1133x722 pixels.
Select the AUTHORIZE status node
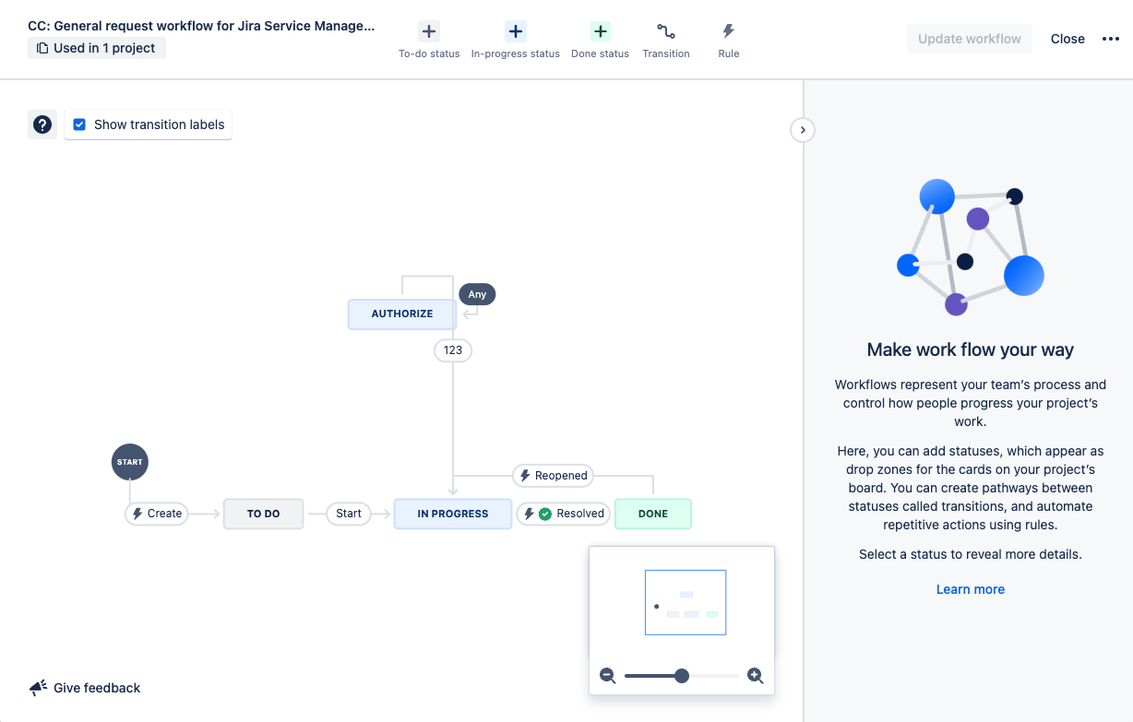402,314
